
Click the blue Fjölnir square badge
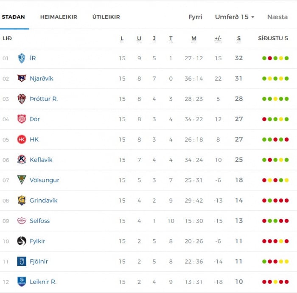coord(22,261)
